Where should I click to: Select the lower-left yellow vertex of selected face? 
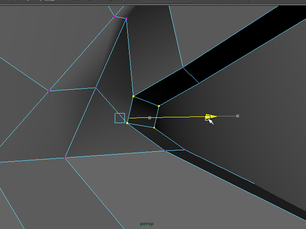point(127,123)
